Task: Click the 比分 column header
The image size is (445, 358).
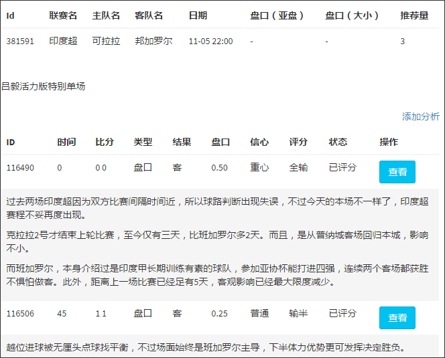Action: click(x=105, y=142)
